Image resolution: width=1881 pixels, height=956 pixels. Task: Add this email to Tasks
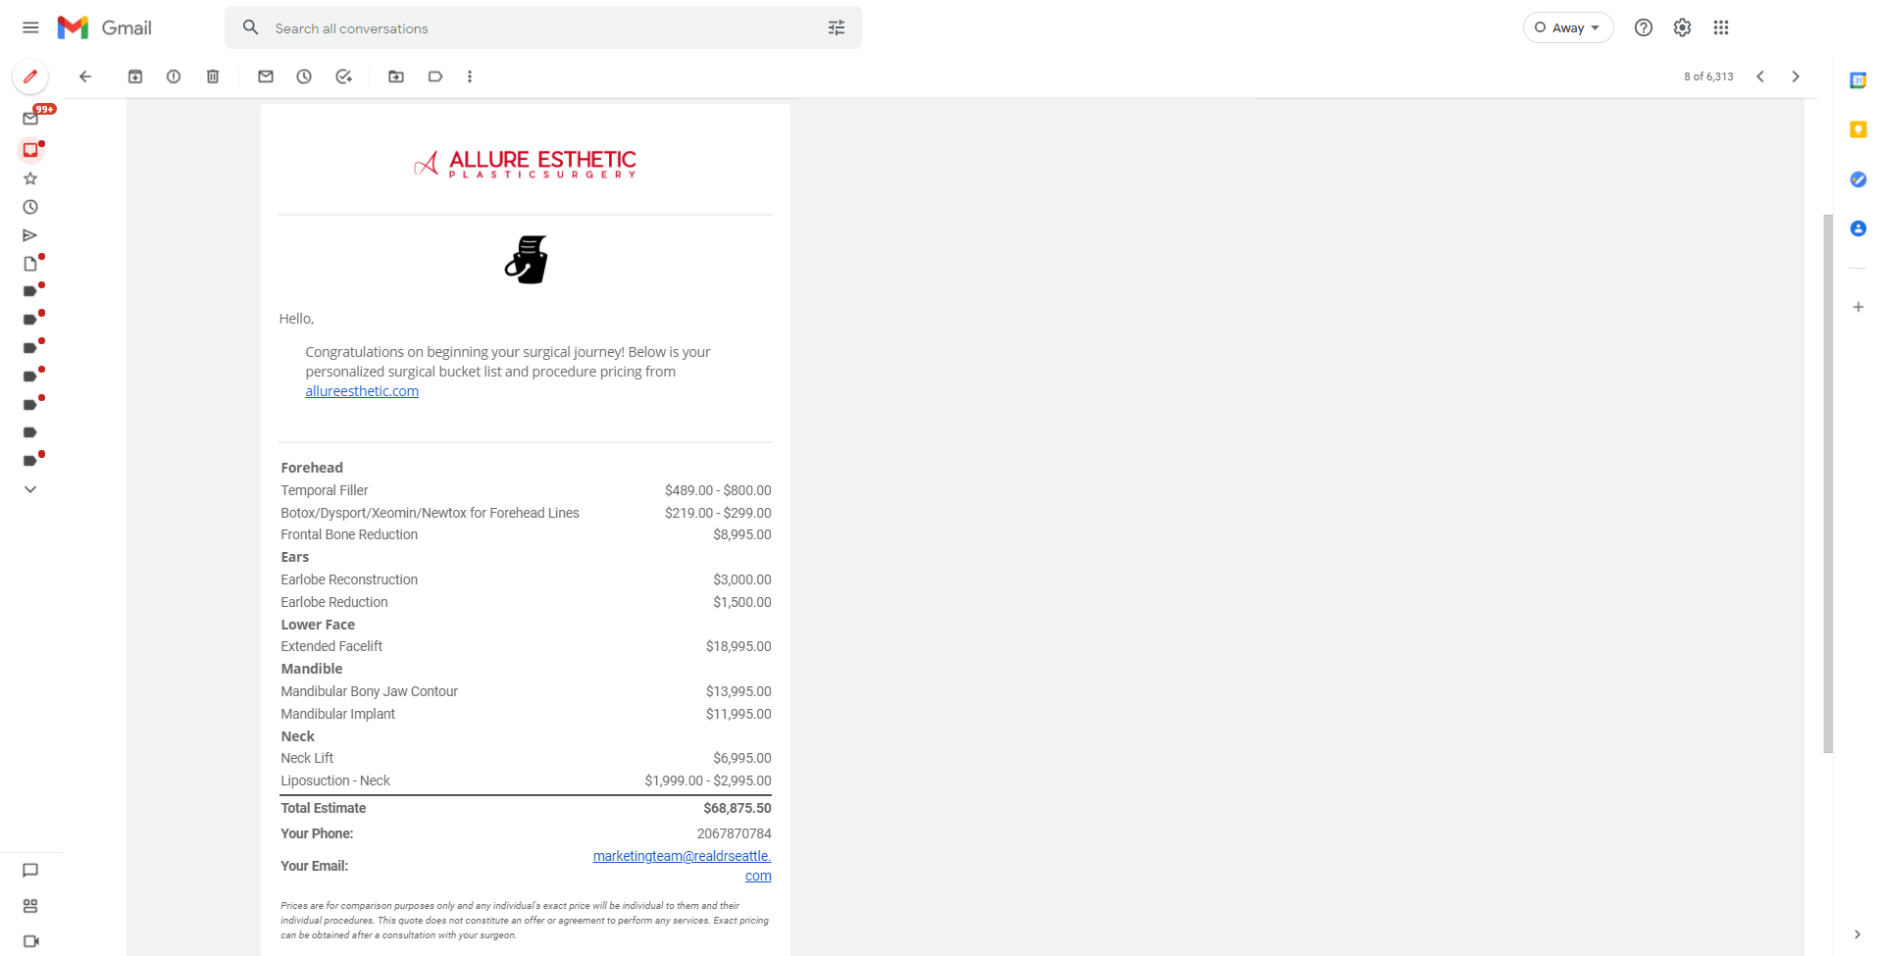[x=343, y=76]
